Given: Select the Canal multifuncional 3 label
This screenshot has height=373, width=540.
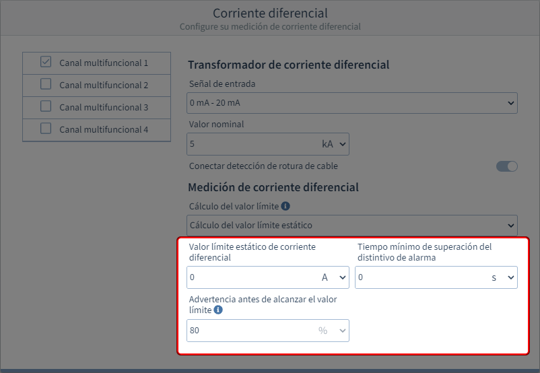Looking at the screenshot, I should pos(104,108).
